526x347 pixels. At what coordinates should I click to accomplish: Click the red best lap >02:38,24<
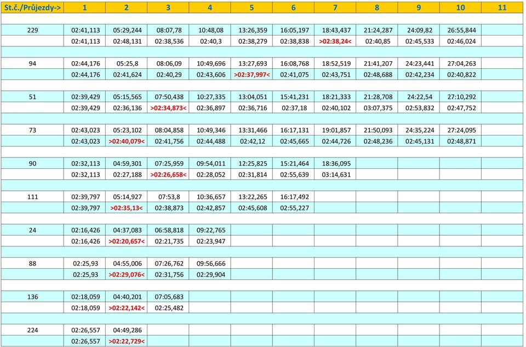point(335,41)
